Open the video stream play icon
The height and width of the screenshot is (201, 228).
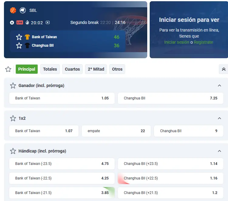tap(48, 22)
